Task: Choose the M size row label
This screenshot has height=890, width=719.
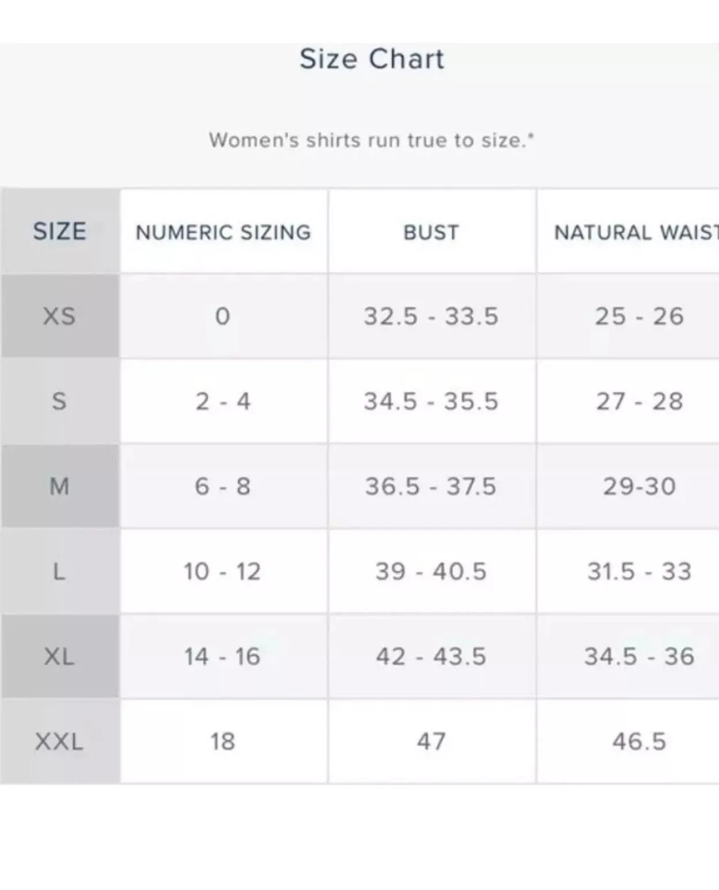Action: coord(59,486)
